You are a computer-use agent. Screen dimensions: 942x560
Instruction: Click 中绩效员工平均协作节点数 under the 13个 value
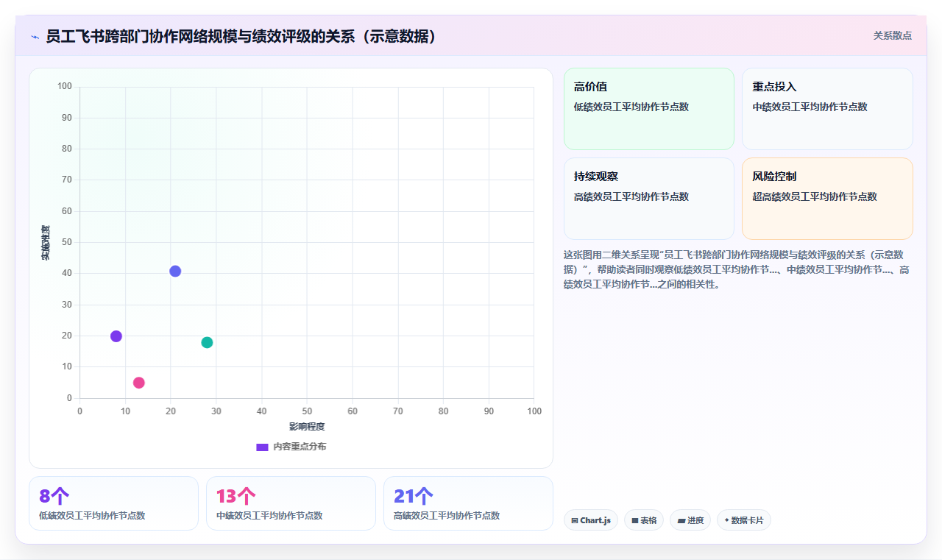269,515
